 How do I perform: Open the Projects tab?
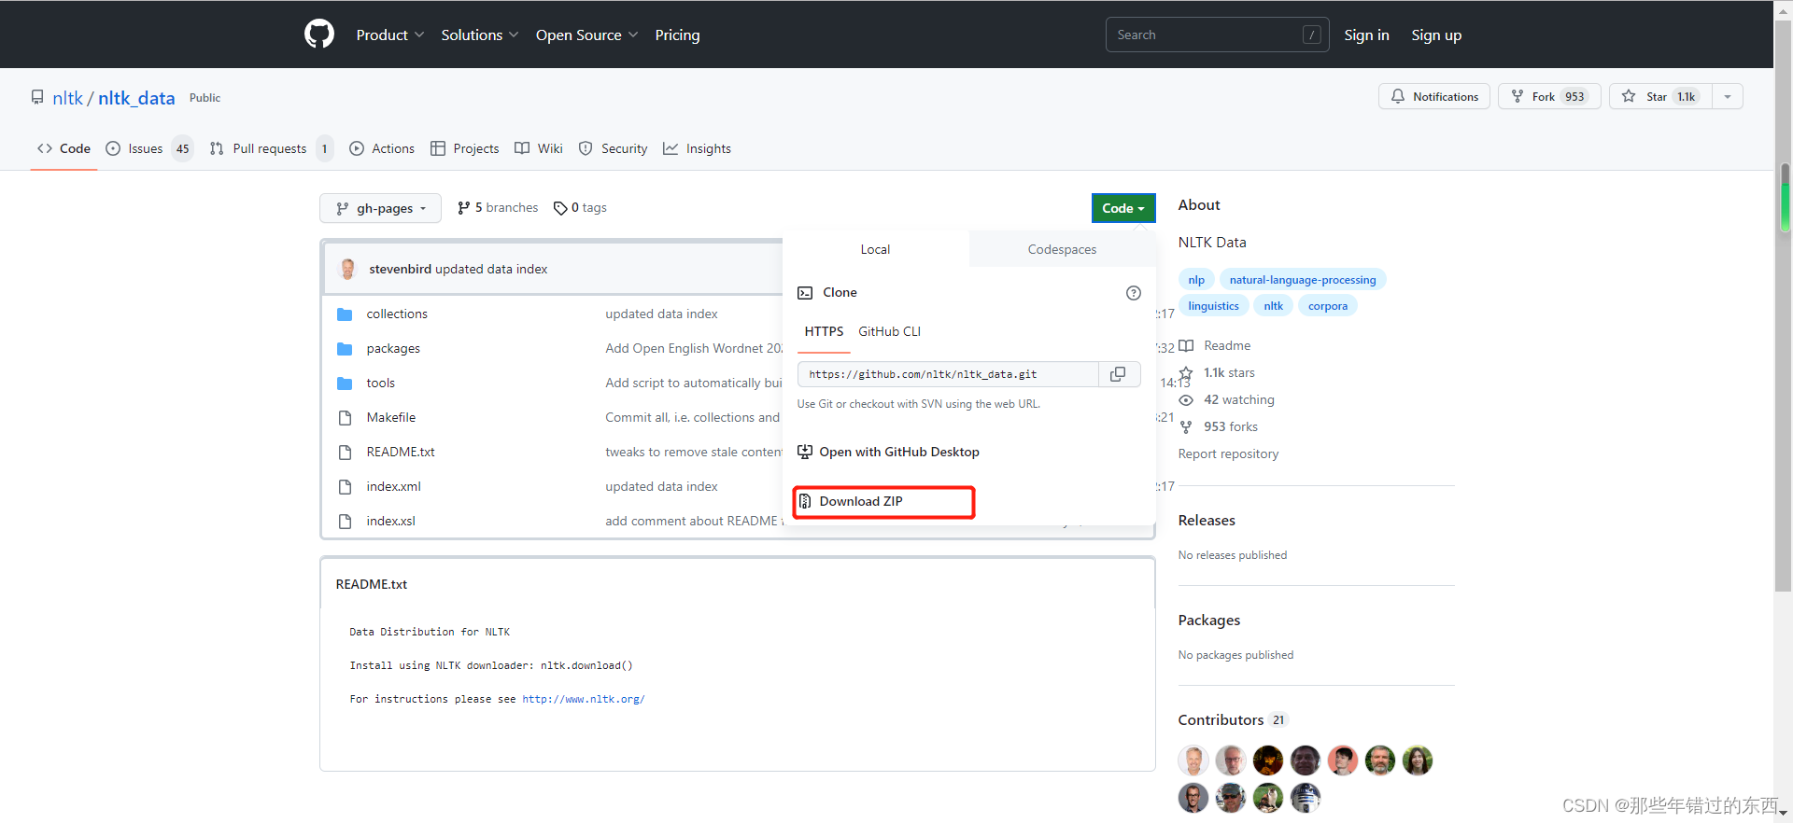pyautogui.click(x=465, y=148)
